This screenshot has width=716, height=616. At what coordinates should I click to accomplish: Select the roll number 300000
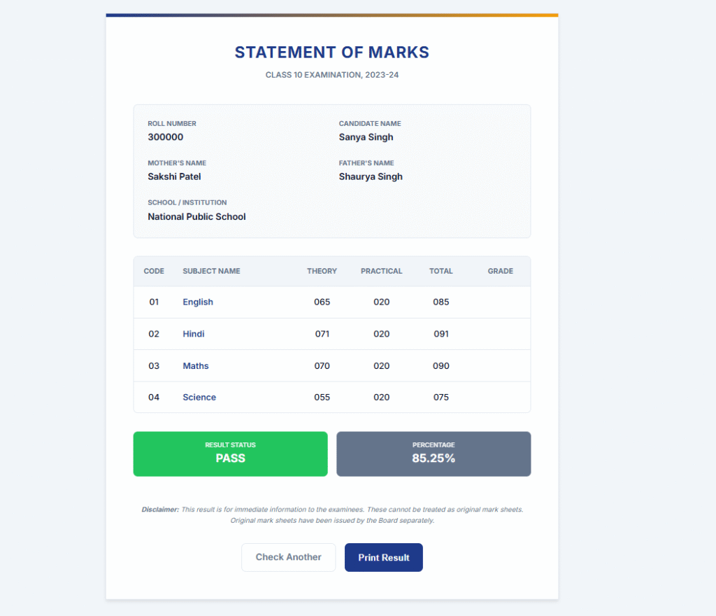click(x=166, y=137)
